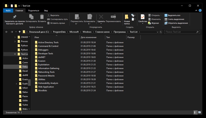The width and height of the screenshot is (206, 118).
Task: Click the Переименовать (Rename) icon
Action: tap(113, 17)
